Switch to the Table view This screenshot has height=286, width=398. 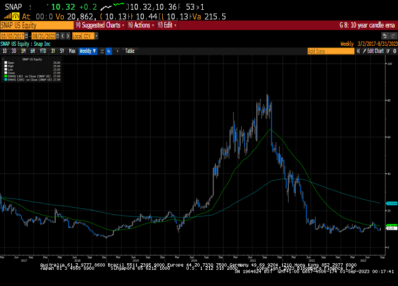(130, 51)
